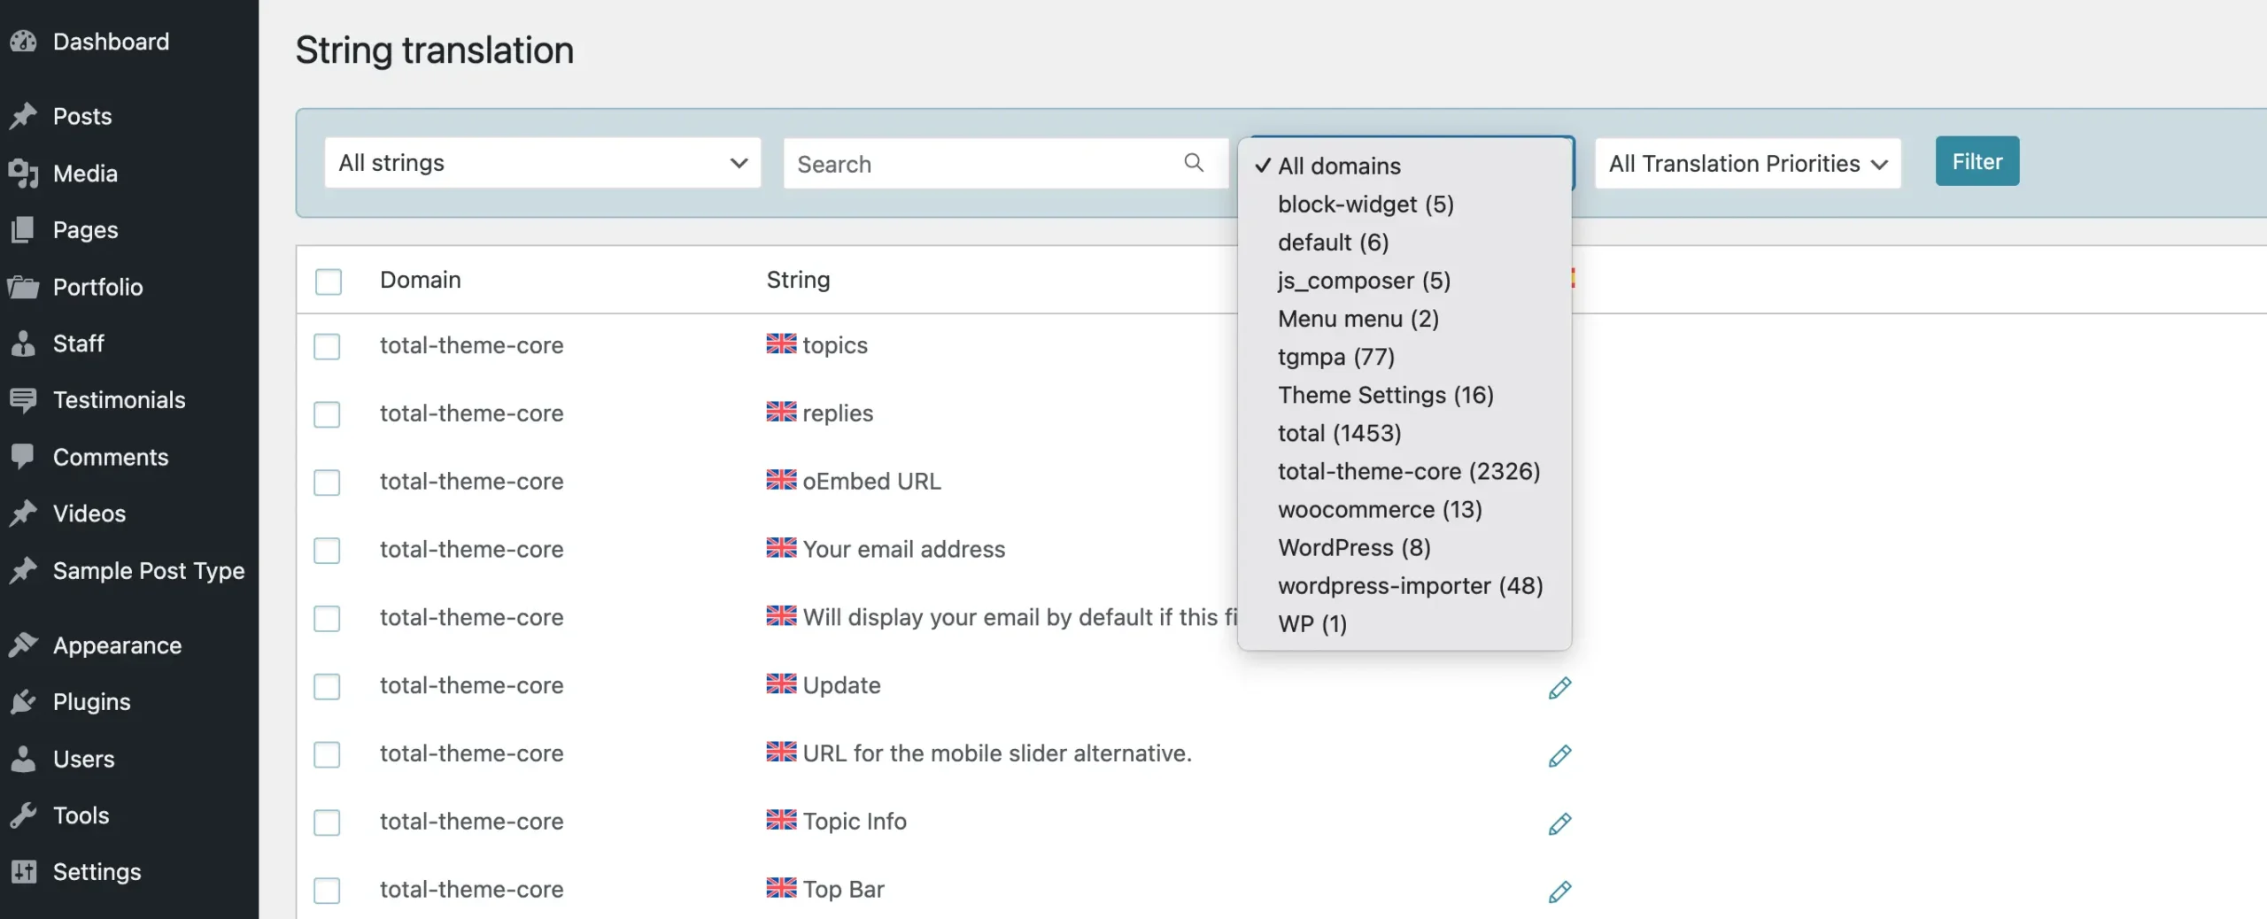The width and height of the screenshot is (2267, 919).
Task: Click the Appearance paintbrush icon
Action: (24, 645)
